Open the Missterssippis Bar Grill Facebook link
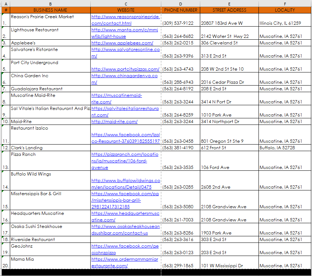Screen dimensions: 312x276 click(125, 200)
